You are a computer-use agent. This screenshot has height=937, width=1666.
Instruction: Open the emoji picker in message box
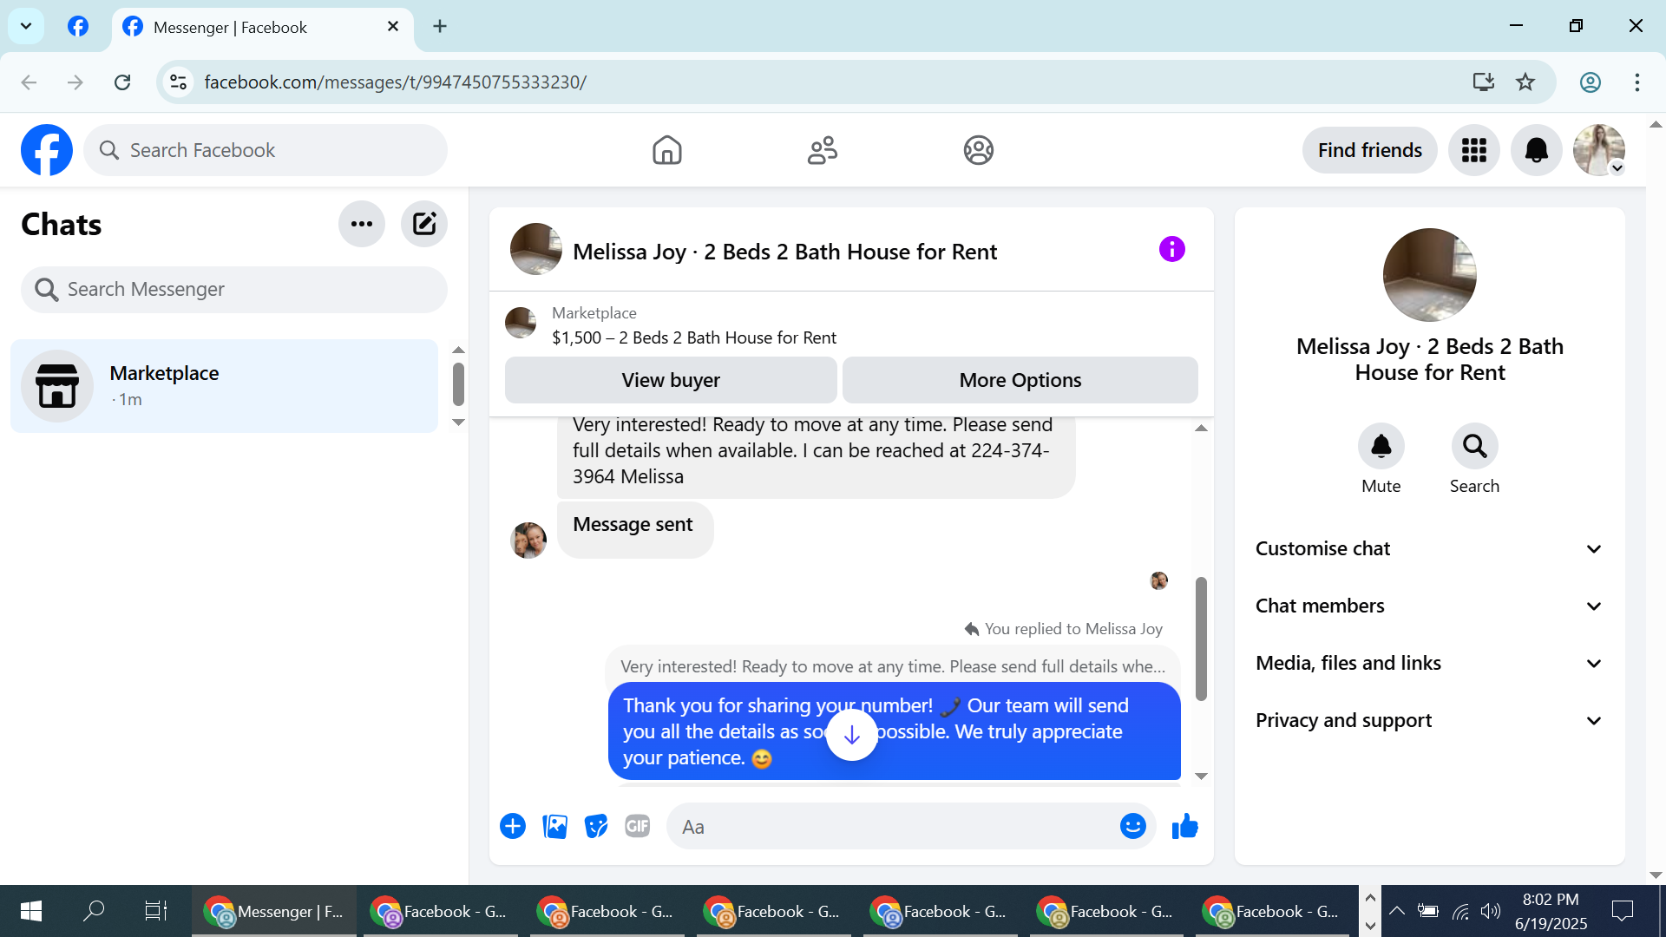pyautogui.click(x=1133, y=826)
